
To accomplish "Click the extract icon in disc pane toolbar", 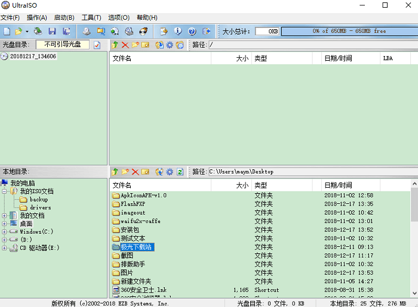I will [x=159, y=45].
